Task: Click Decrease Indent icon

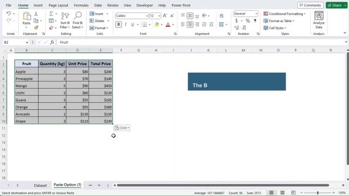Action: coord(204,24)
